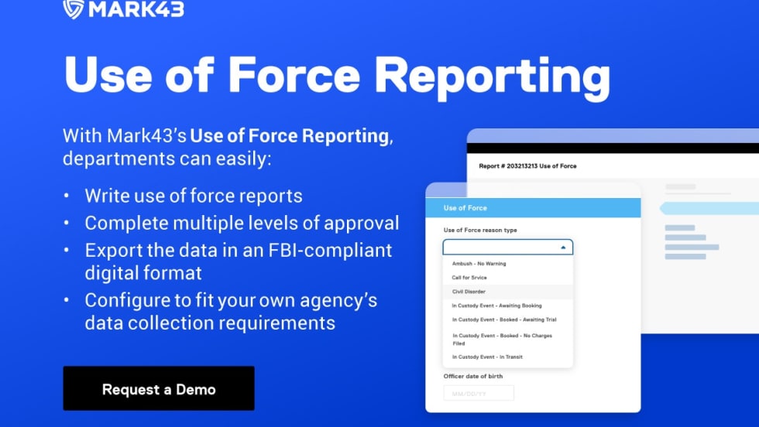Click the Mark43 shield logo icon

click(74, 9)
